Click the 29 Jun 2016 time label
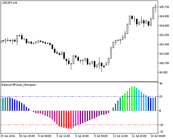 [8, 136]
